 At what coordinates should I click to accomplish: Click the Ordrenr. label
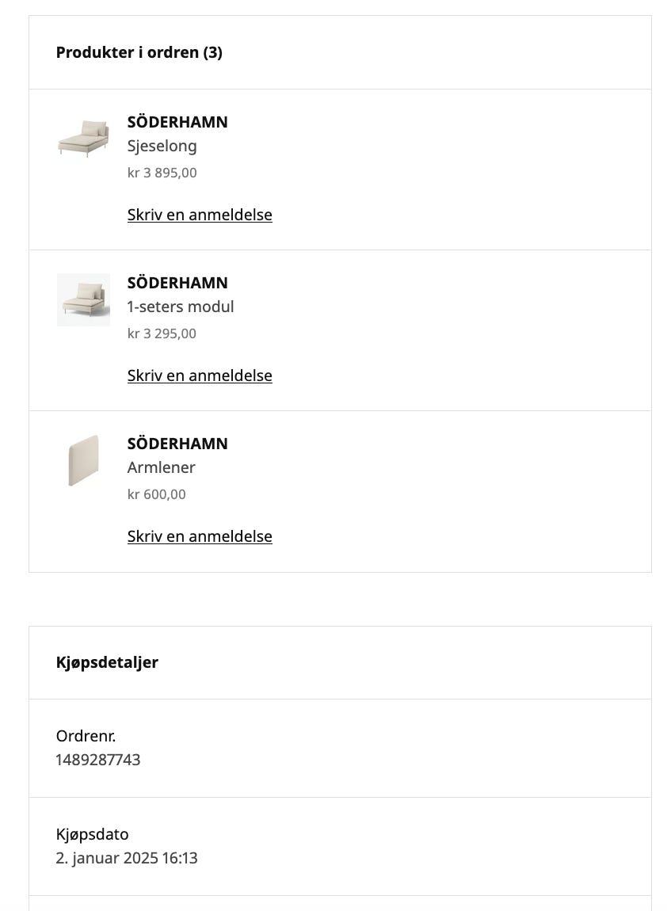86,736
